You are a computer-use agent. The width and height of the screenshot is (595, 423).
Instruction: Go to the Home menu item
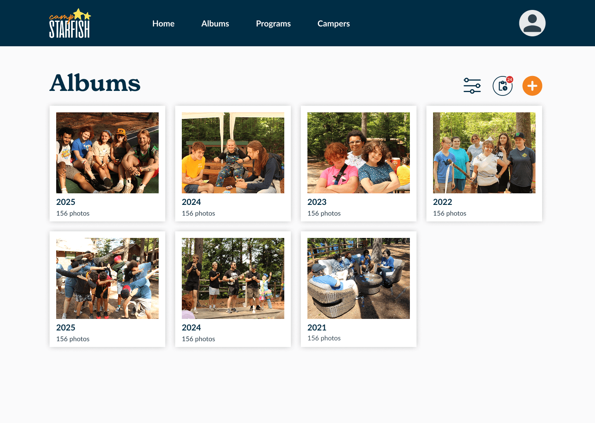click(163, 24)
